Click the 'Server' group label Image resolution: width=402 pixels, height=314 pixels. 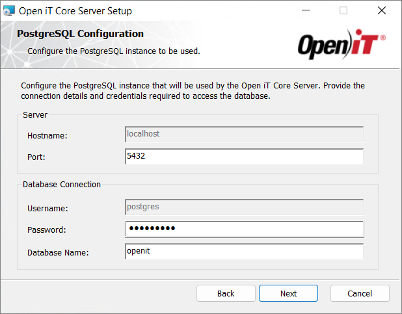[x=35, y=115]
